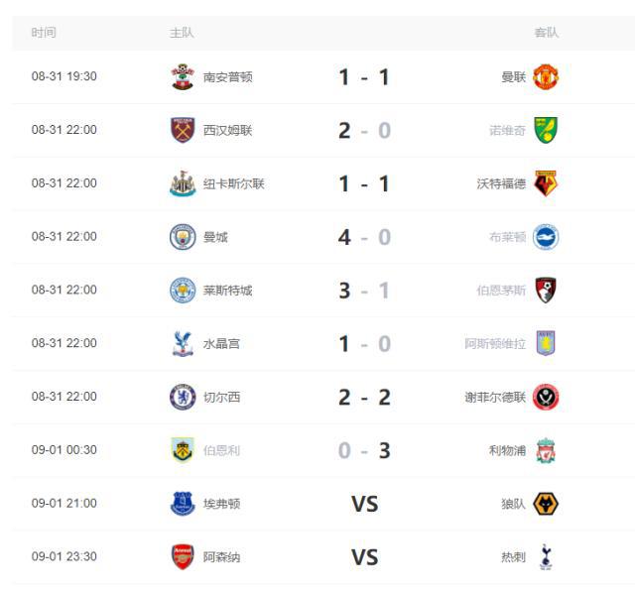Open the 2 - 2 Chelsea match score

364,397
